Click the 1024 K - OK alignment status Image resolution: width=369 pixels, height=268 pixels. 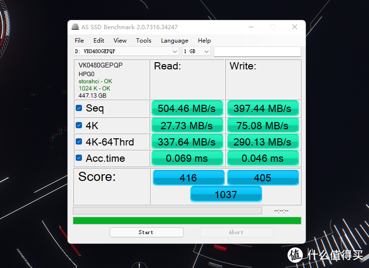click(x=94, y=89)
